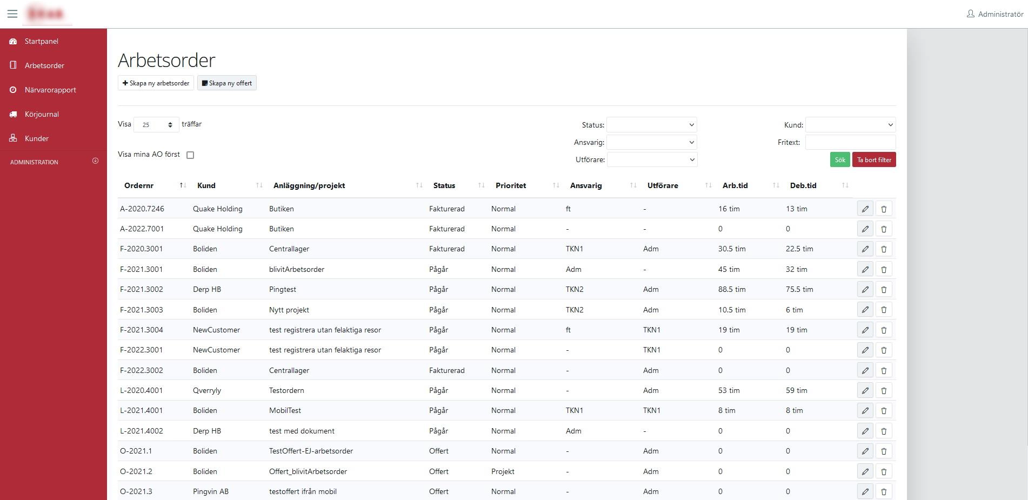
Task: Toggle Visa mina AO först checkbox
Action: [x=190, y=155]
